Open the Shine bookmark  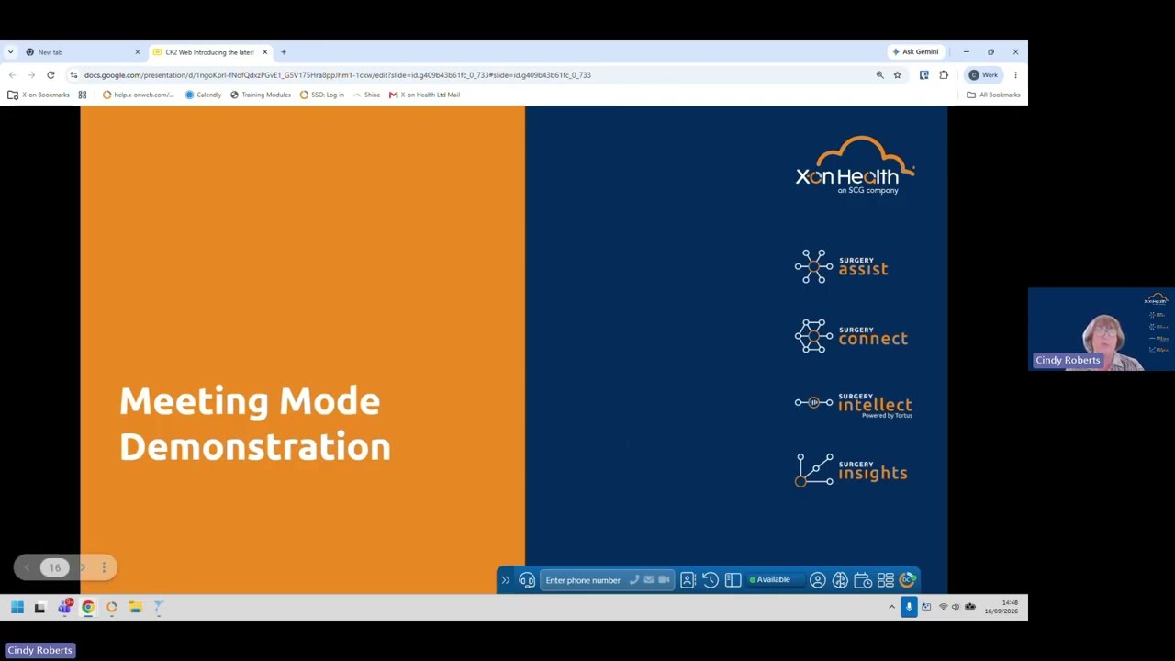tap(366, 95)
